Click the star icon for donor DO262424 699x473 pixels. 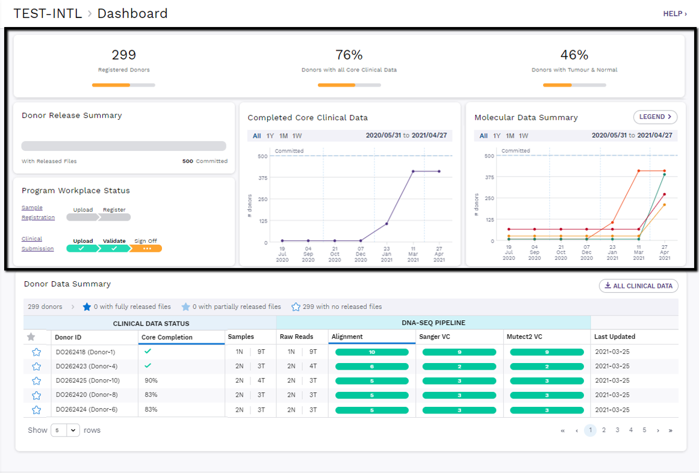(x=36, y=410)
